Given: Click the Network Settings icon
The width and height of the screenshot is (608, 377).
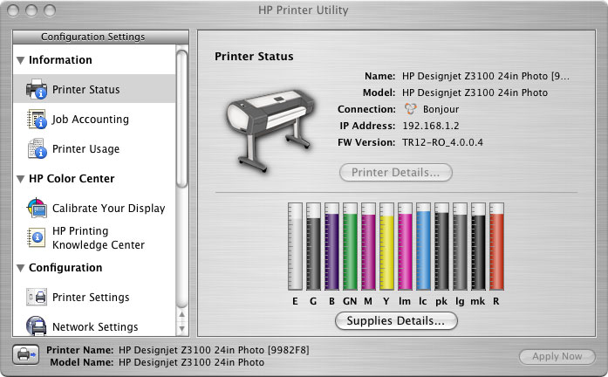Looking at the screenshot, I should (37, 326).
